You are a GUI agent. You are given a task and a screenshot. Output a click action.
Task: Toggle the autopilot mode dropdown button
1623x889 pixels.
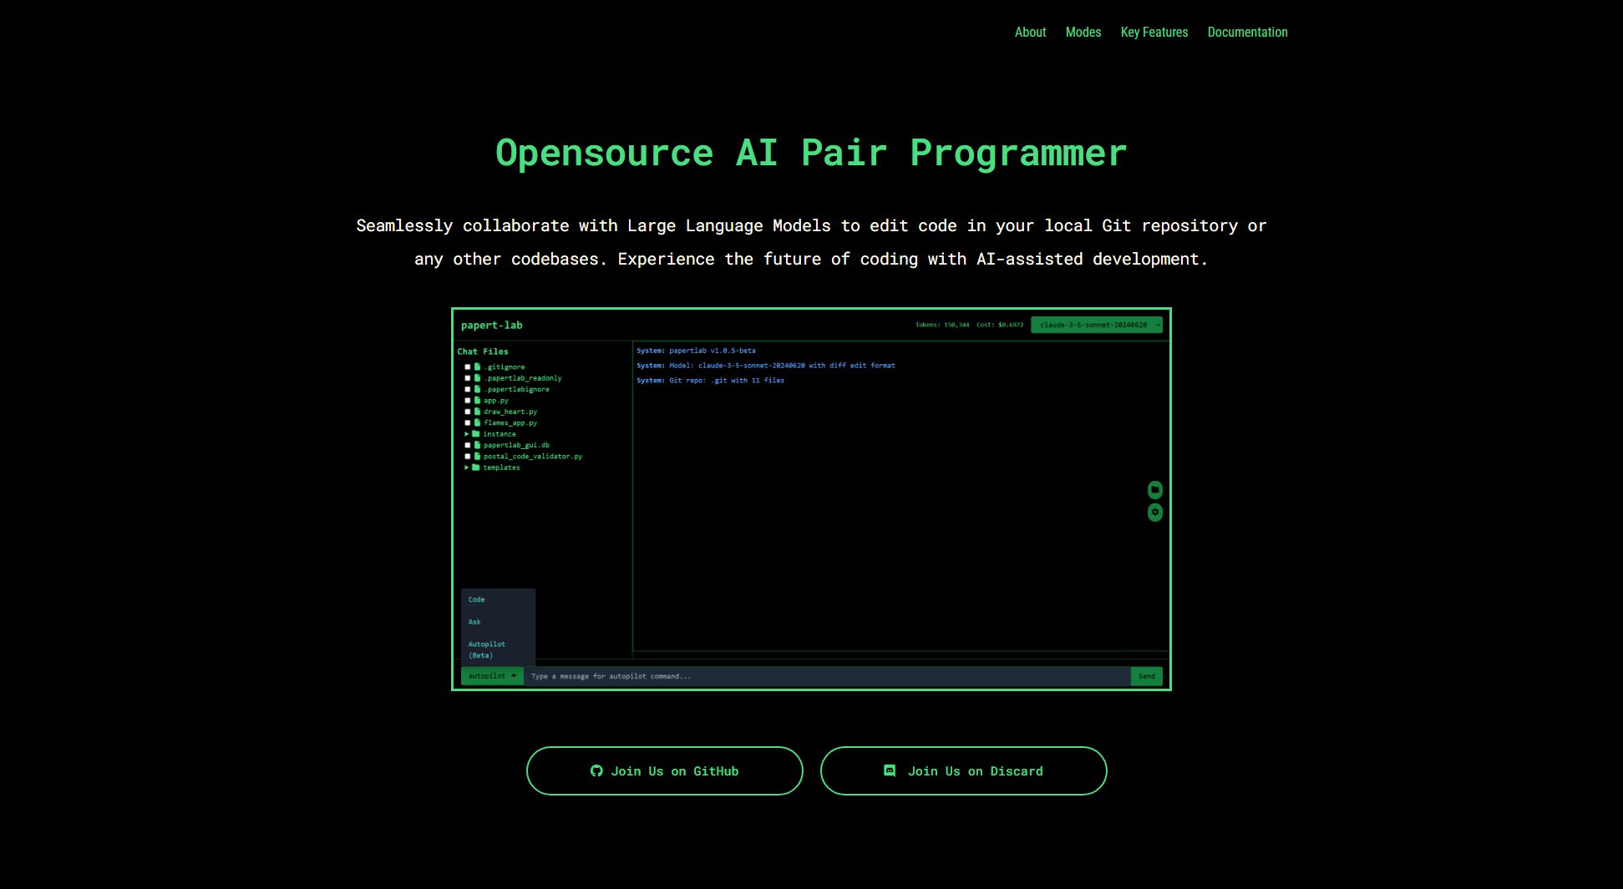[492, 676]
